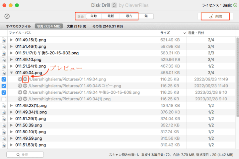The height and width of the screenshot is (159, 239).
Task: Switch to すべてのファイル tab
Action: (x=19, y=26)
